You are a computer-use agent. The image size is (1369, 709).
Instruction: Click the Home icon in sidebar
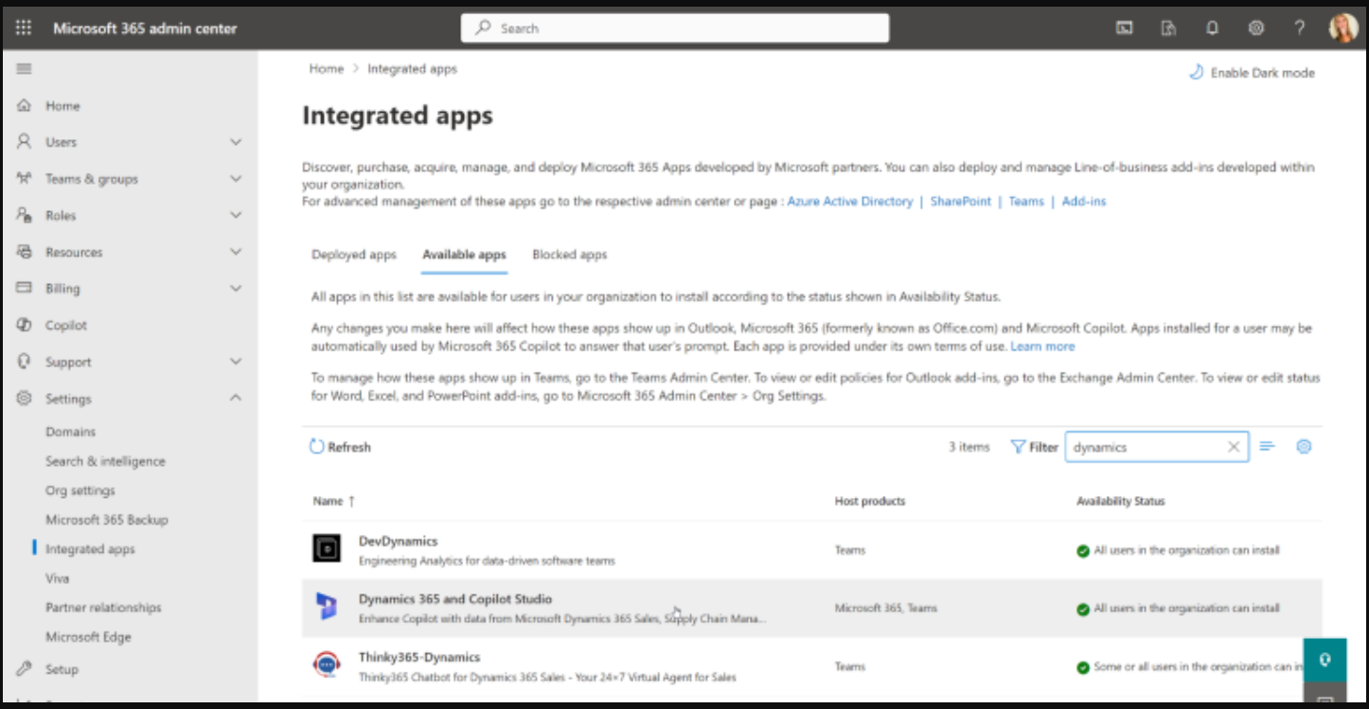tap(25, 106)
